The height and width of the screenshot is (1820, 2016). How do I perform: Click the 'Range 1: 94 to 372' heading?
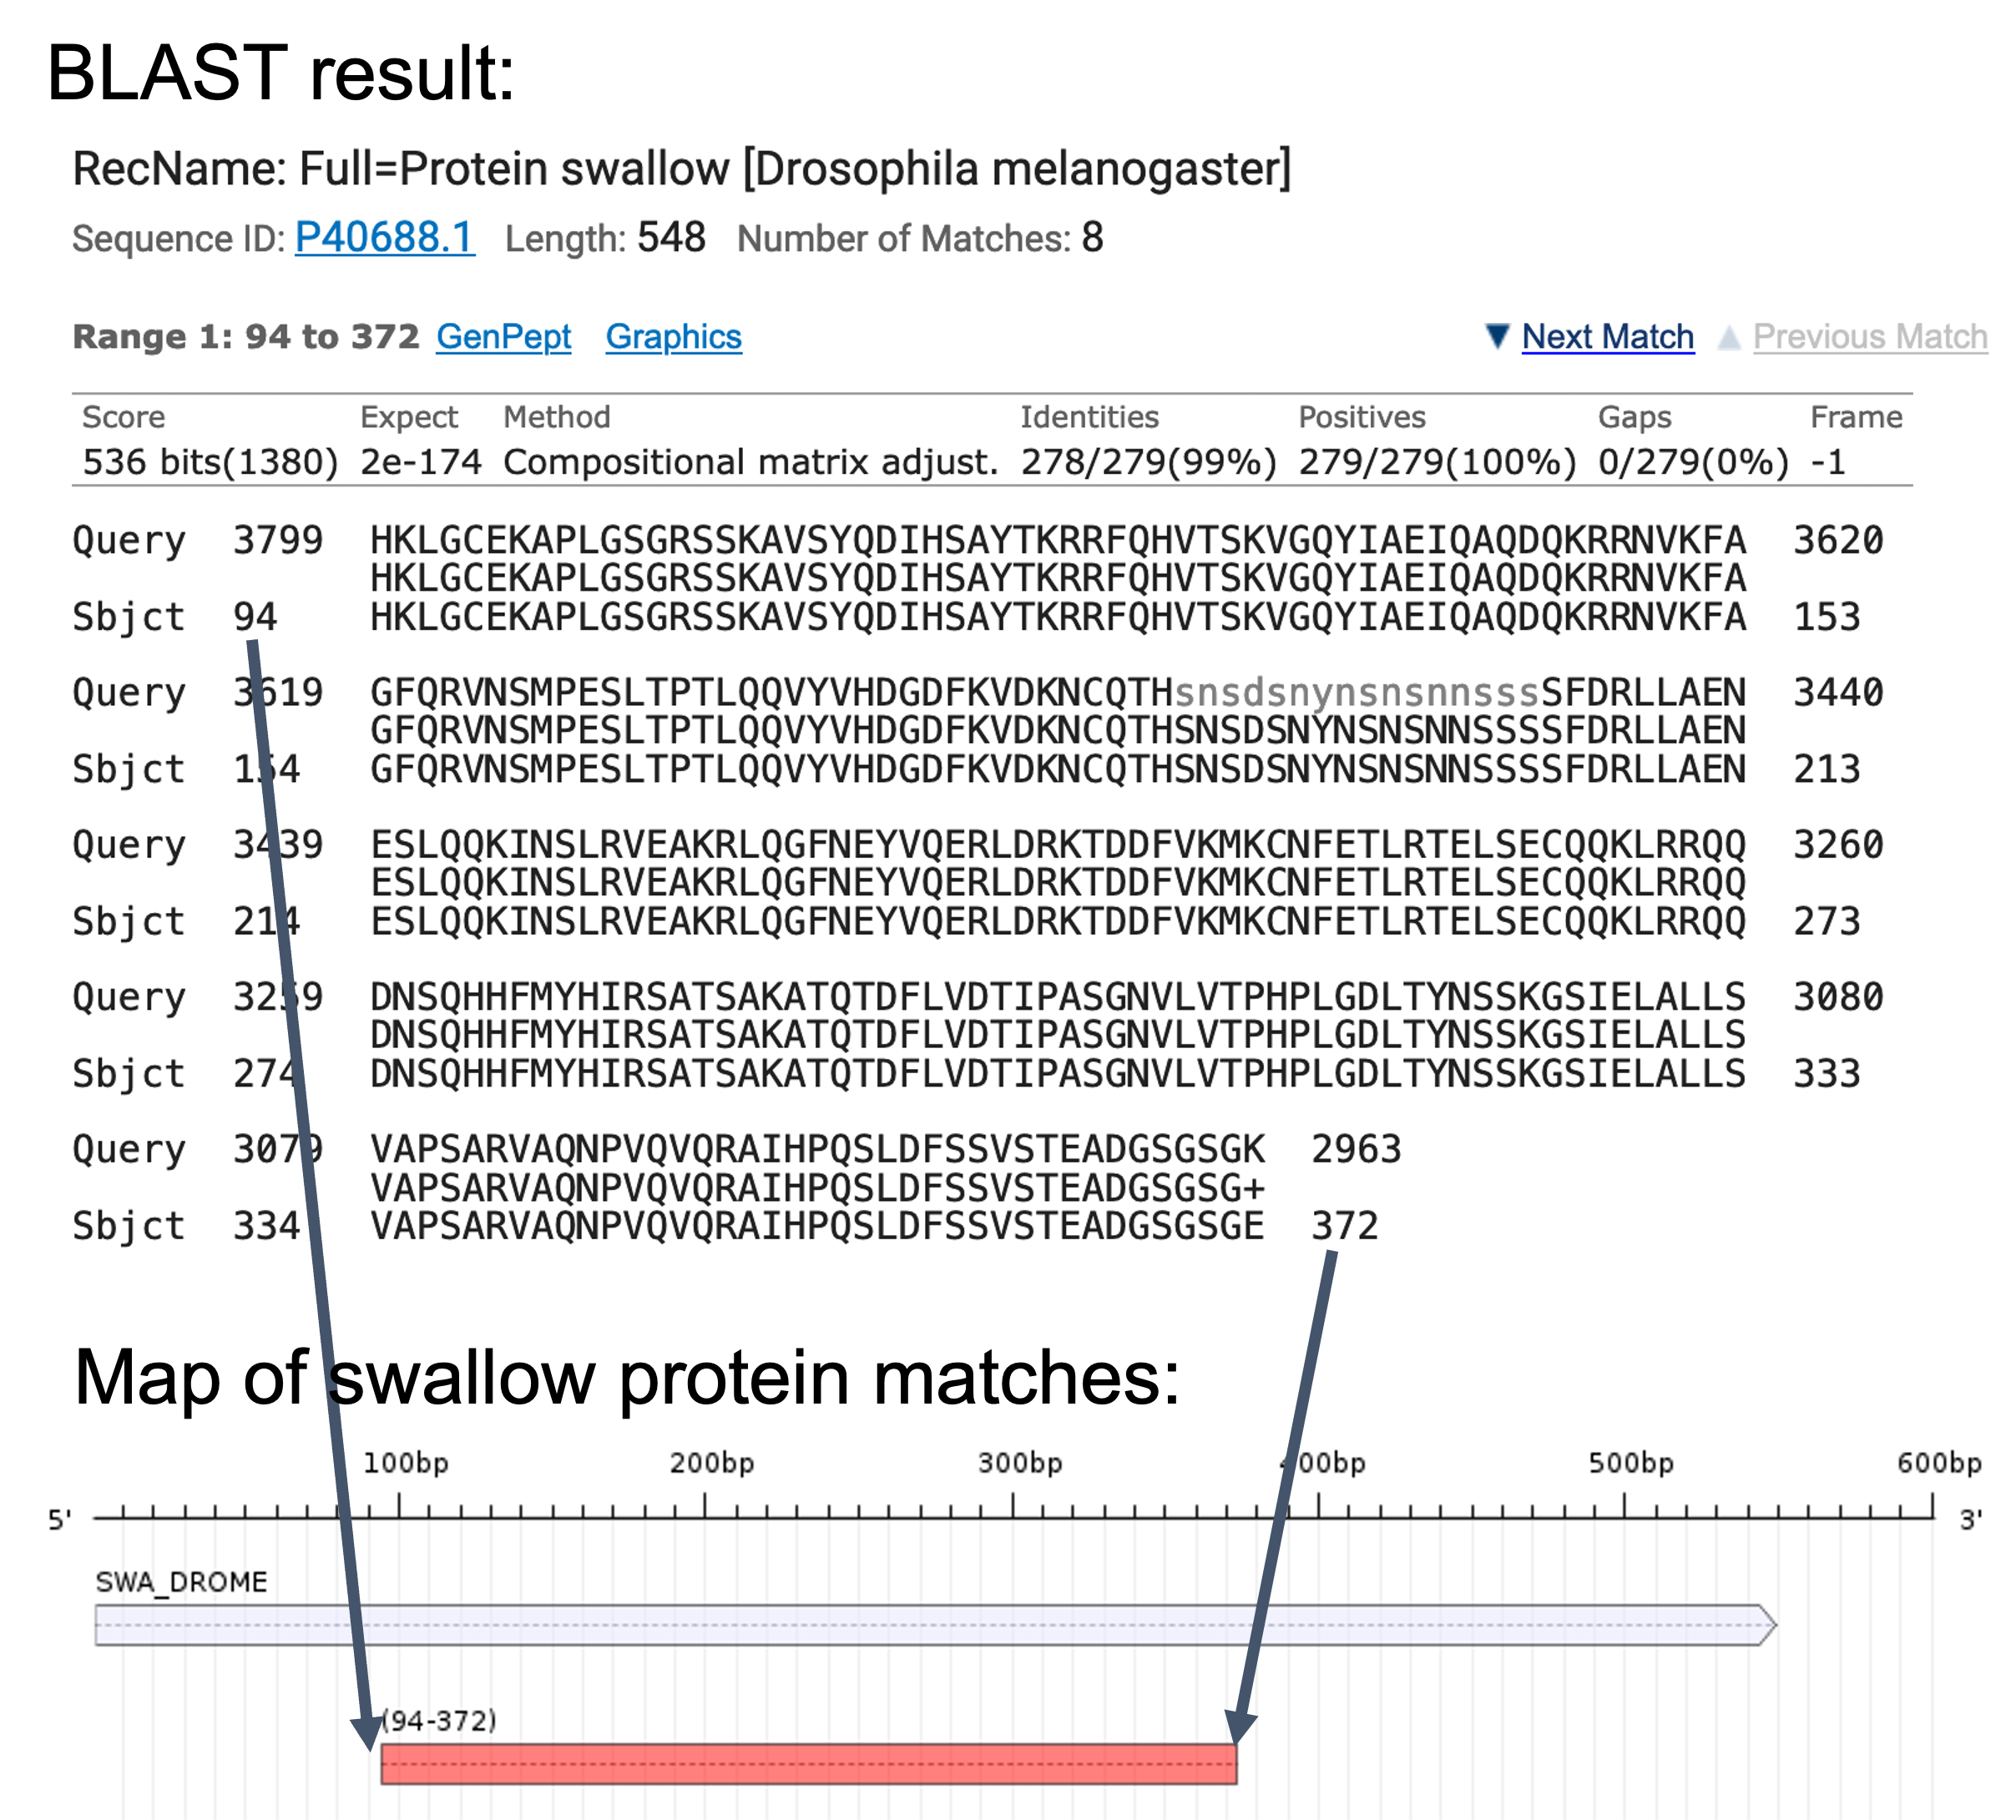[x=246, y=337]
